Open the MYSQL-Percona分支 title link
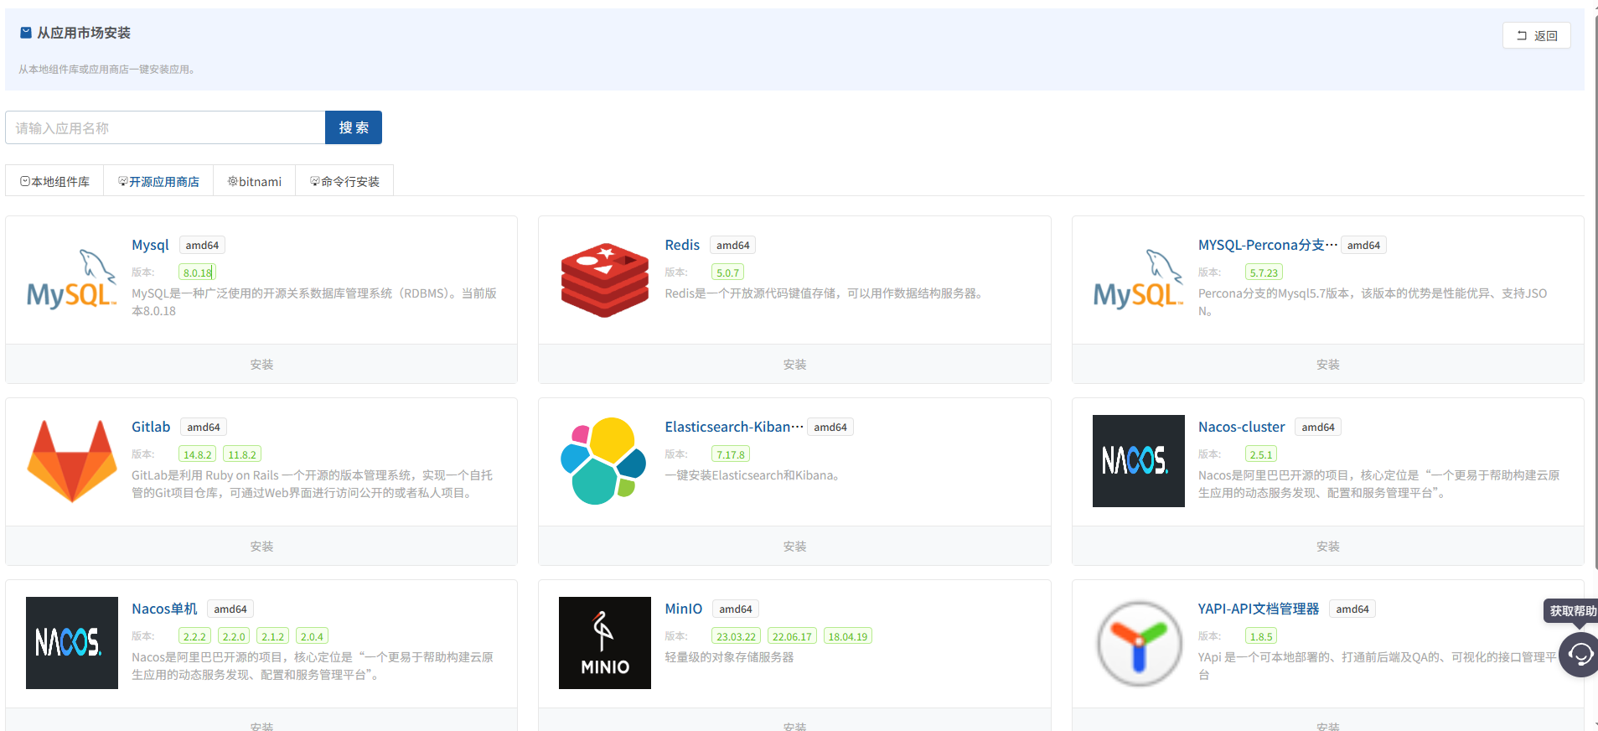This screenshot has width=1598, height=731. coord(1267,245)
